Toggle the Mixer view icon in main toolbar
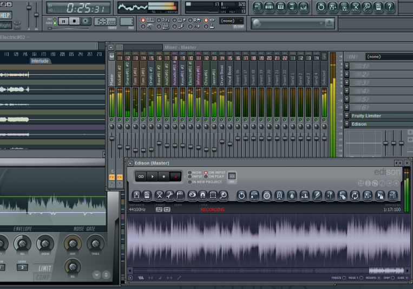Viewport: 413px width, 289px height. click(x=304, y=7)
